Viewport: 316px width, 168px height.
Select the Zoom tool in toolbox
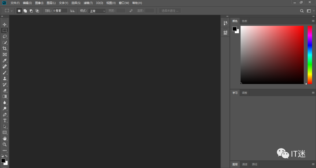coord(4,144)
